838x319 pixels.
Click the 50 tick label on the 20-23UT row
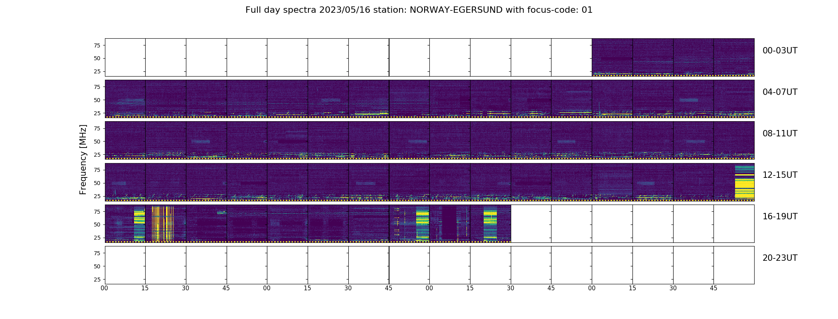tap(97, 266)
